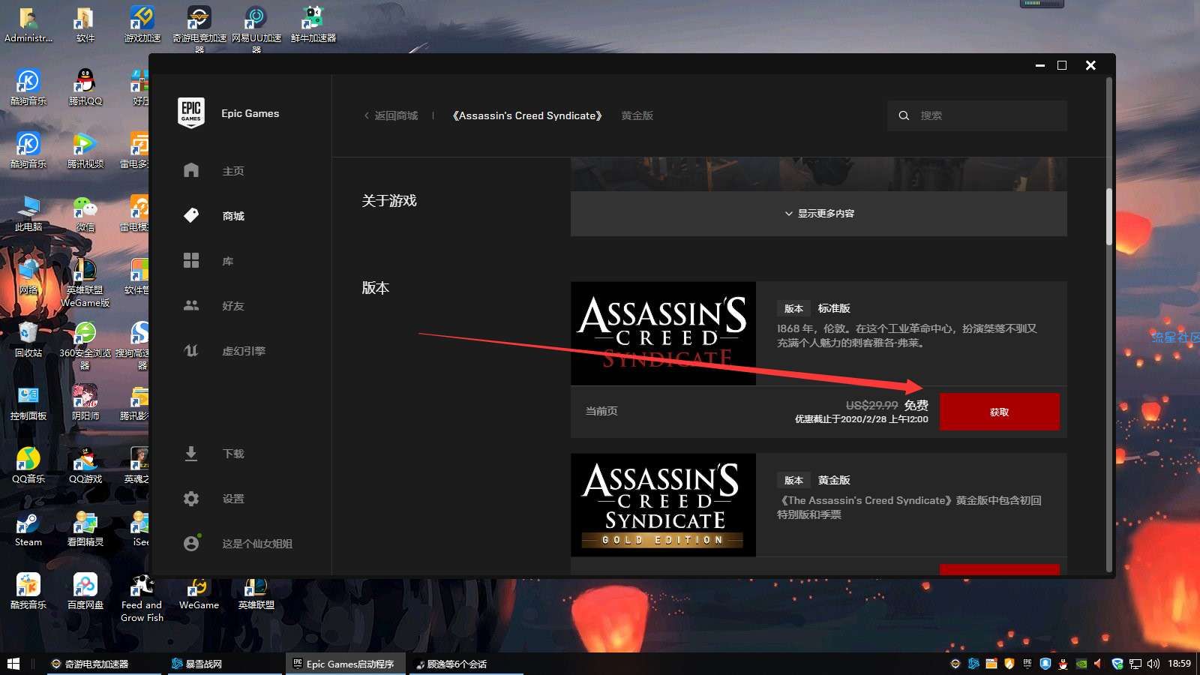
Task: Click the library grid icon
Action: pos(191,260)
